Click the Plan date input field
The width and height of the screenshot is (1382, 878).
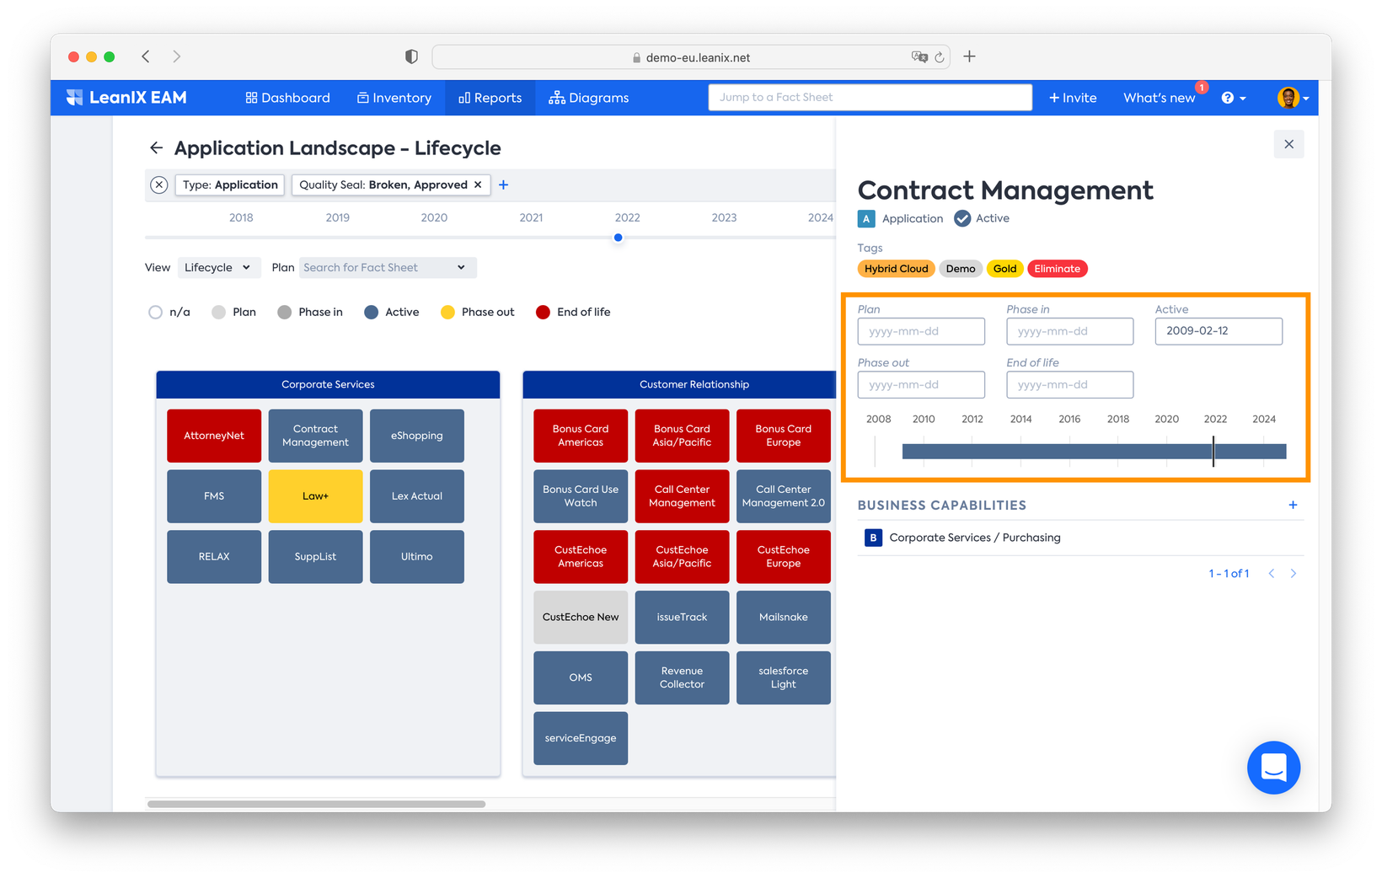(921, 331)
